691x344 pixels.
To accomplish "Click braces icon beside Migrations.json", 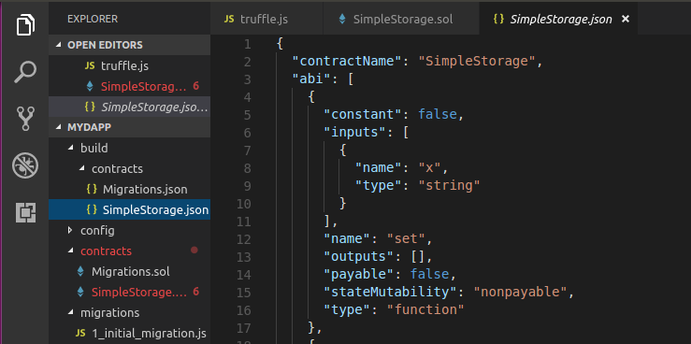I will pyautogui.click(x=92, y=190).
